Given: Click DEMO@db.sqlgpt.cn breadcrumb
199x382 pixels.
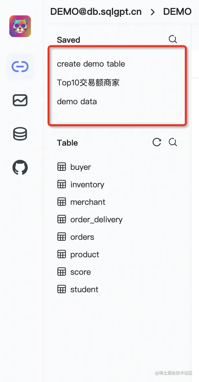Looking at the screenshot, I should [x=96, y=12].
